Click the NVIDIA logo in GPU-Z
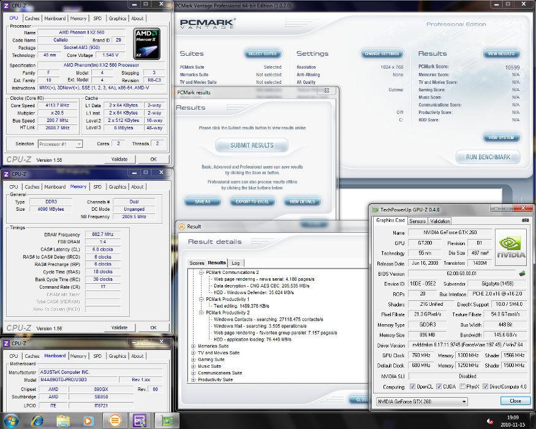This screenshot has height=429, width=536. (x=511, y=248)
